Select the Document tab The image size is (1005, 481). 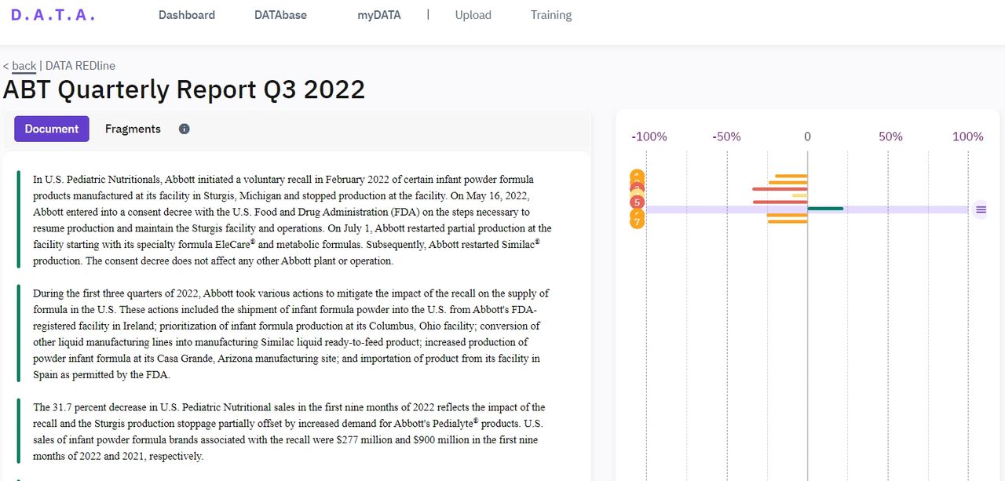click(x=51, y=129)
